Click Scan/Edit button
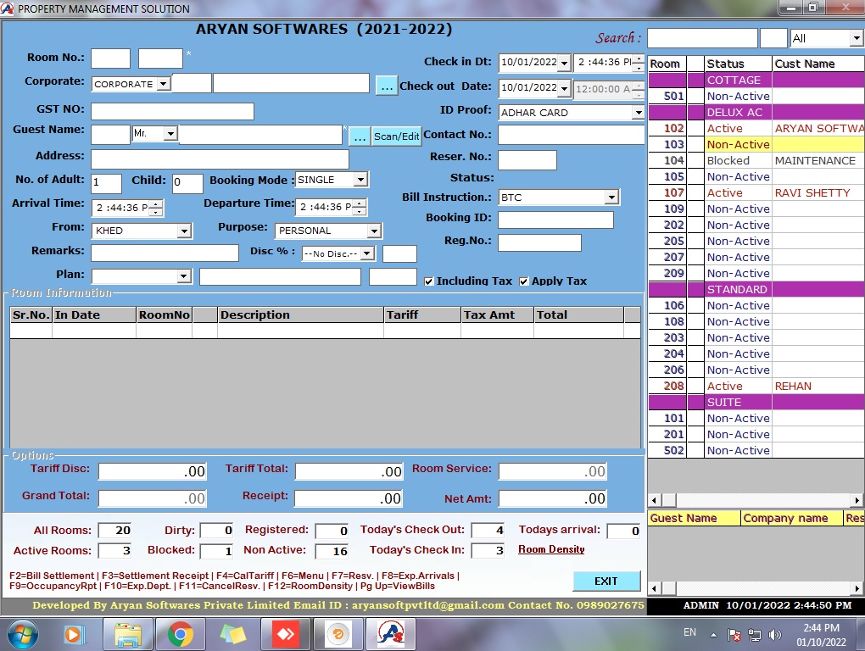The height and width of the screenshot is (651, 865). tap(396, 136)
